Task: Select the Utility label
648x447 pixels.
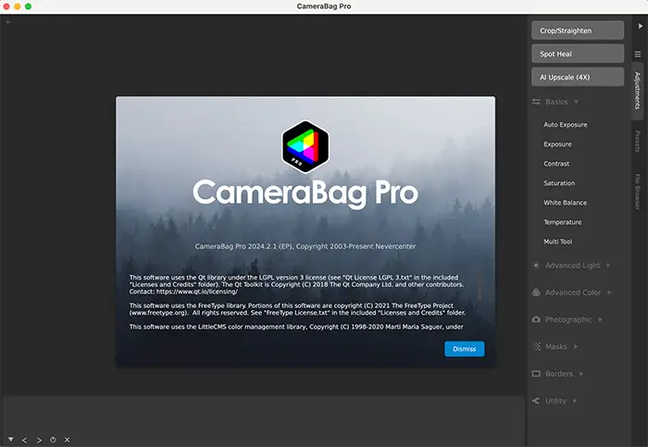Action: (555, 401)
